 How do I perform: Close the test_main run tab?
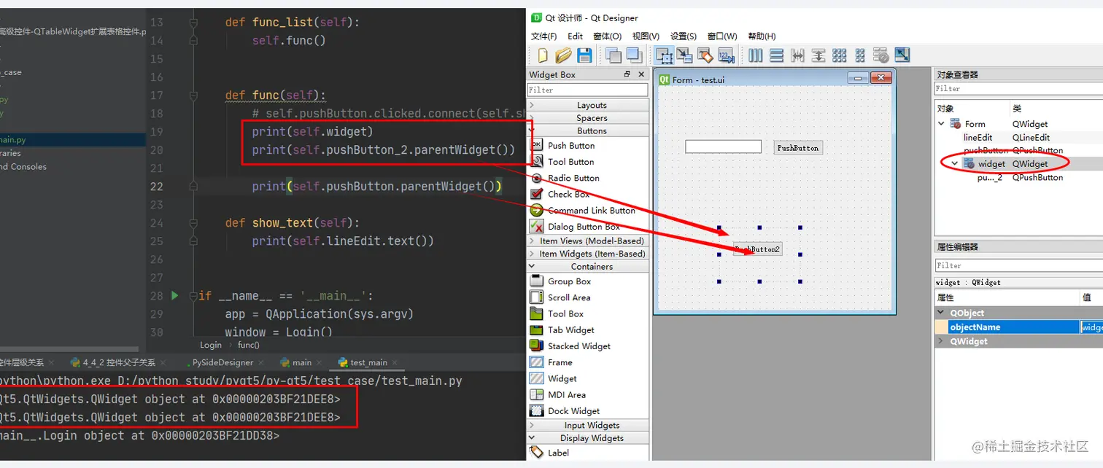coord(396,362)
